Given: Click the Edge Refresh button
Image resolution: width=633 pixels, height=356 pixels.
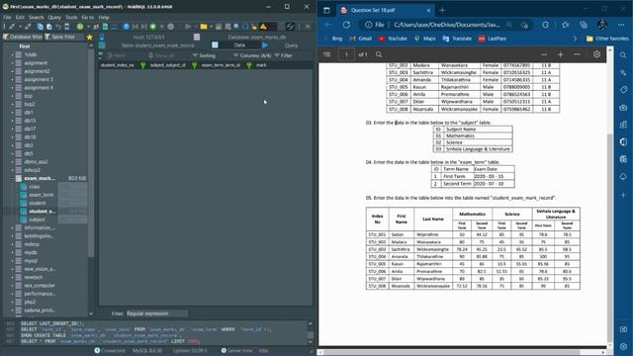Looking at the screenshot, I should [x=346, y=25].
